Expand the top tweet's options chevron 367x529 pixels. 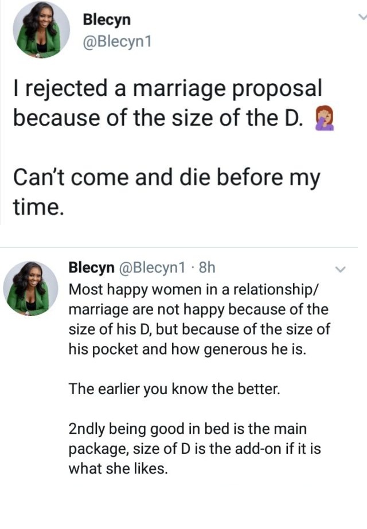[361, 17]
